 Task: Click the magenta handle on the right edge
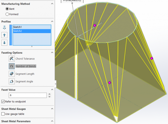click(x=152, y=58)
